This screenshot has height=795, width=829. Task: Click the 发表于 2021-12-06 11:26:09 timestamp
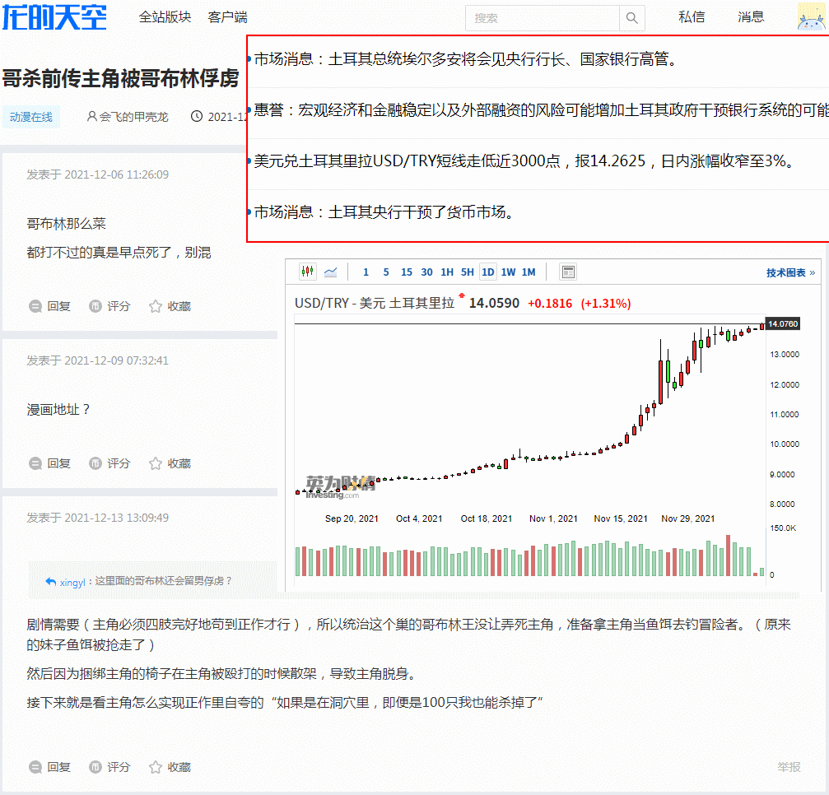click(98, 175)
